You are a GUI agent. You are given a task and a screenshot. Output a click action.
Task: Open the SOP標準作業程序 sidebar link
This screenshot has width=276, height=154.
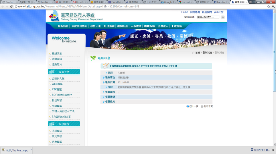tap(62, 95)
